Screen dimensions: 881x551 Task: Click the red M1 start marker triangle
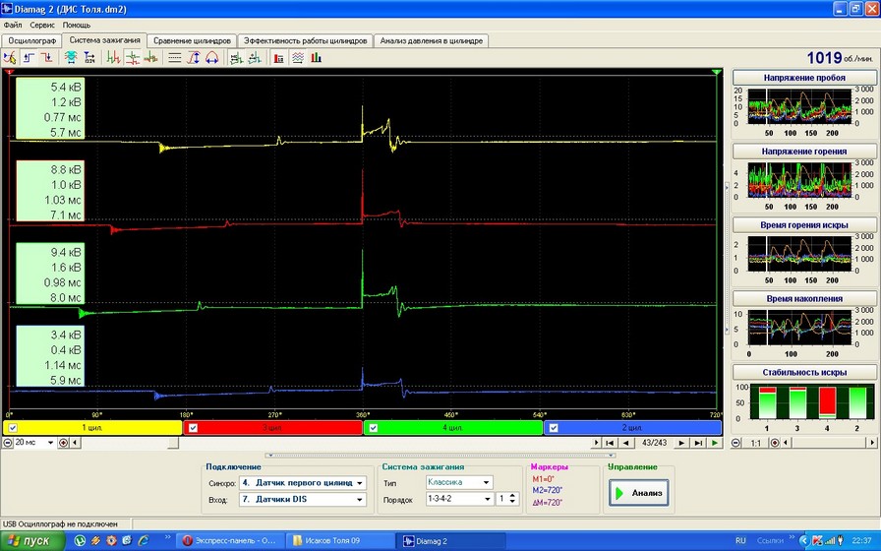(x=9, y=72)
